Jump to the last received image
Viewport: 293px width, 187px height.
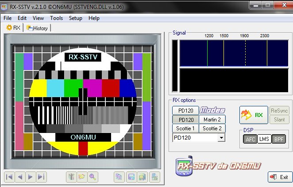coord(41,177)
